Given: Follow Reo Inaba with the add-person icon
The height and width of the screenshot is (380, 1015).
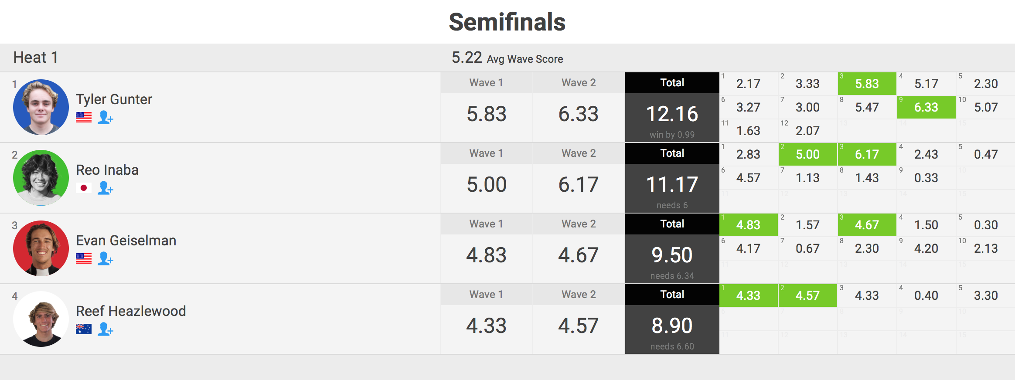Looking at the screenshot, I should tap(105, 188).
